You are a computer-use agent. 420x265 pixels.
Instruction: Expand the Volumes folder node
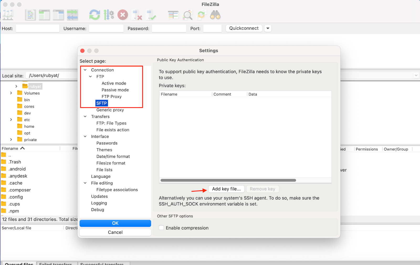pos(11,93)
